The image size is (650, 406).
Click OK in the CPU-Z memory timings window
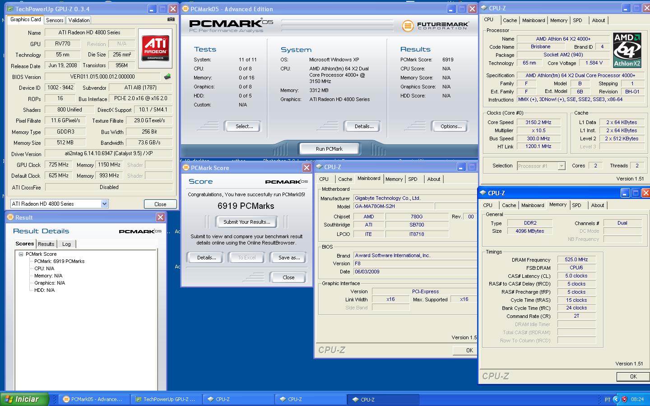[633, 377]
